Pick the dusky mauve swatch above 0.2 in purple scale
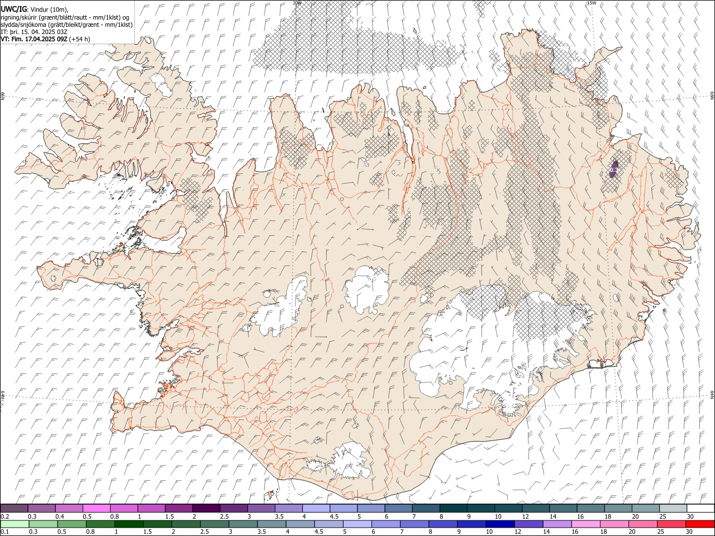715x536 pixels. coord(14,509)
